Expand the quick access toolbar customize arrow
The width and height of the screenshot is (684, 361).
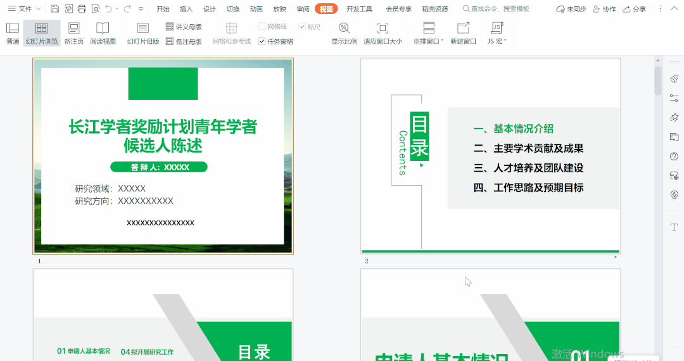click(x=141, y=9)
